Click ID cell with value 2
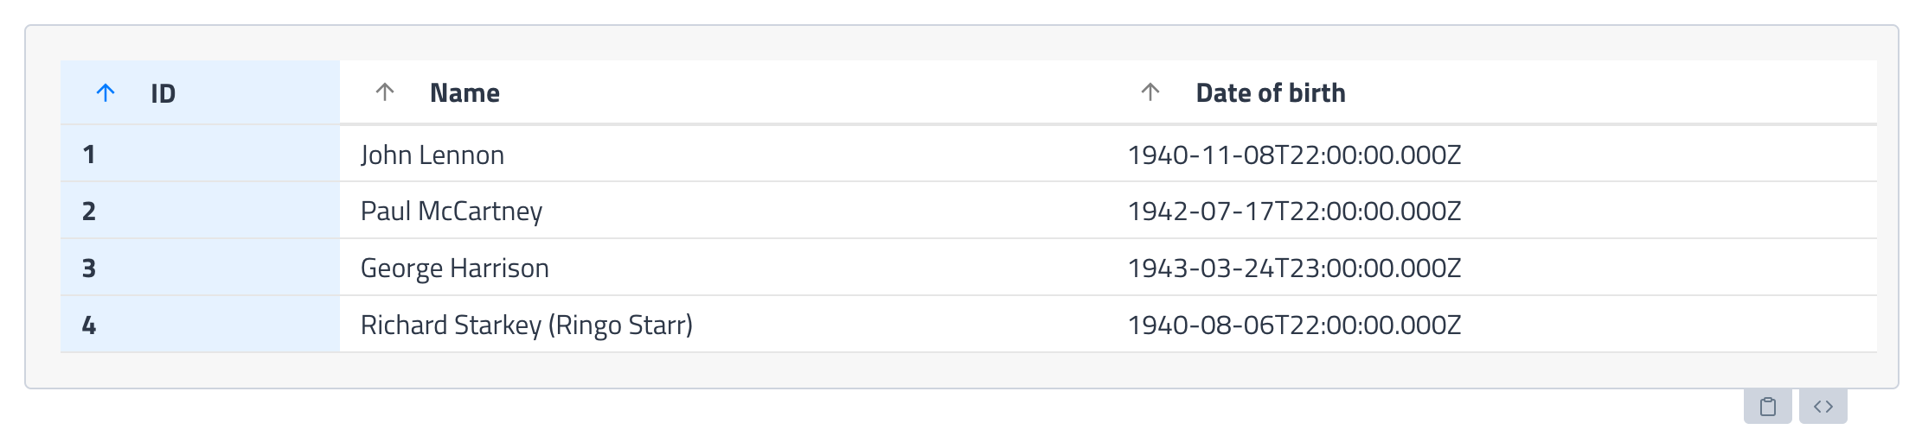This screenshot has width=1922, height=442. 201,211
